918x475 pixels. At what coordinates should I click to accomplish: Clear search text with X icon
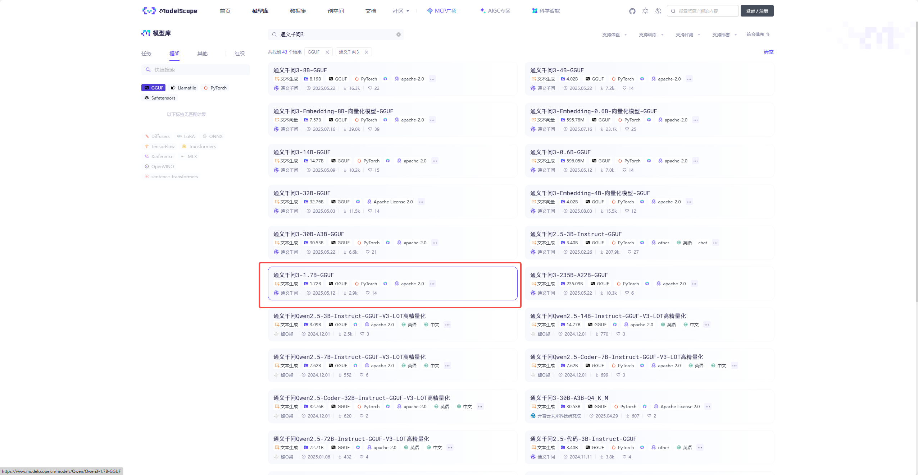coord(399,34)
